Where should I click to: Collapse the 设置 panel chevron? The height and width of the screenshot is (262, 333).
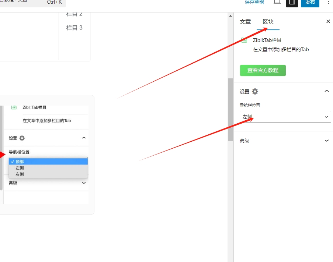click(326, 91)
